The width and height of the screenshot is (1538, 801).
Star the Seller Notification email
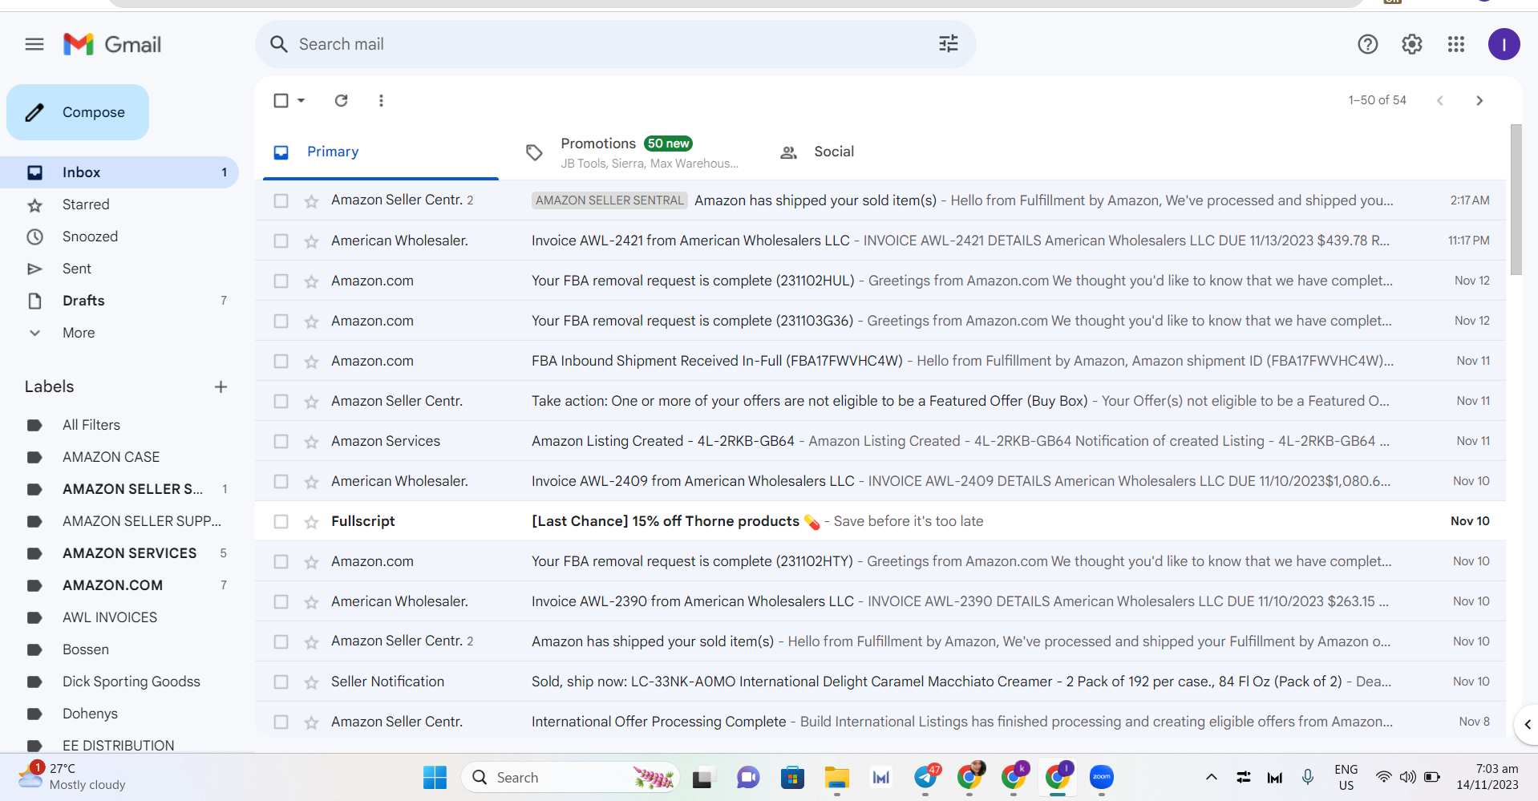pos(311,682)
